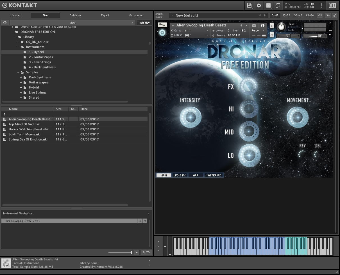Click the Kontakt logo at top left
340x275 pixels.
click(x=19, y=5)
